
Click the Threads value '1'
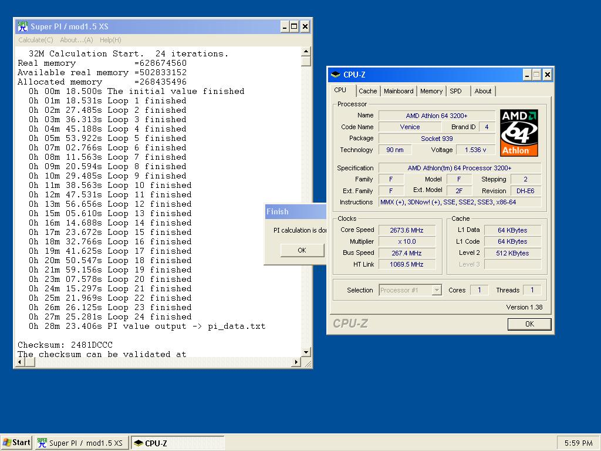pyautogui.click(x=532, y=290)
